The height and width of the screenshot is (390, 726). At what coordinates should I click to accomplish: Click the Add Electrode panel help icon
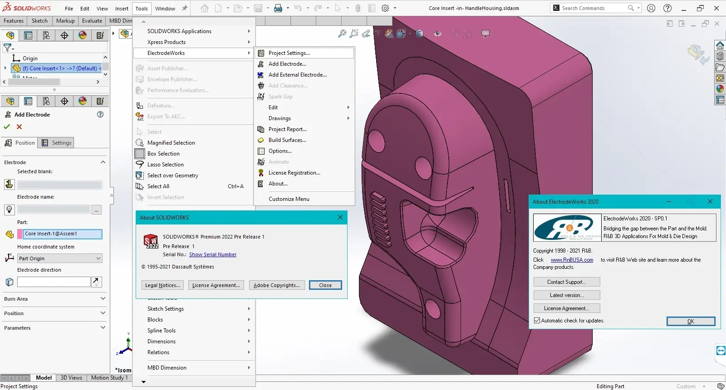[100, 114]
